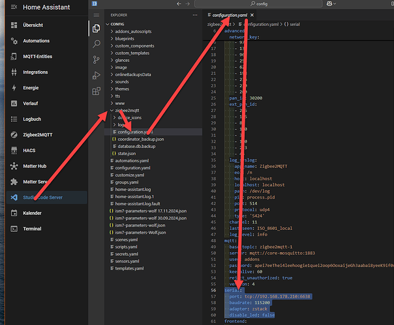
Task: Open Explorer views and more actions
Action: pos(195,15)
